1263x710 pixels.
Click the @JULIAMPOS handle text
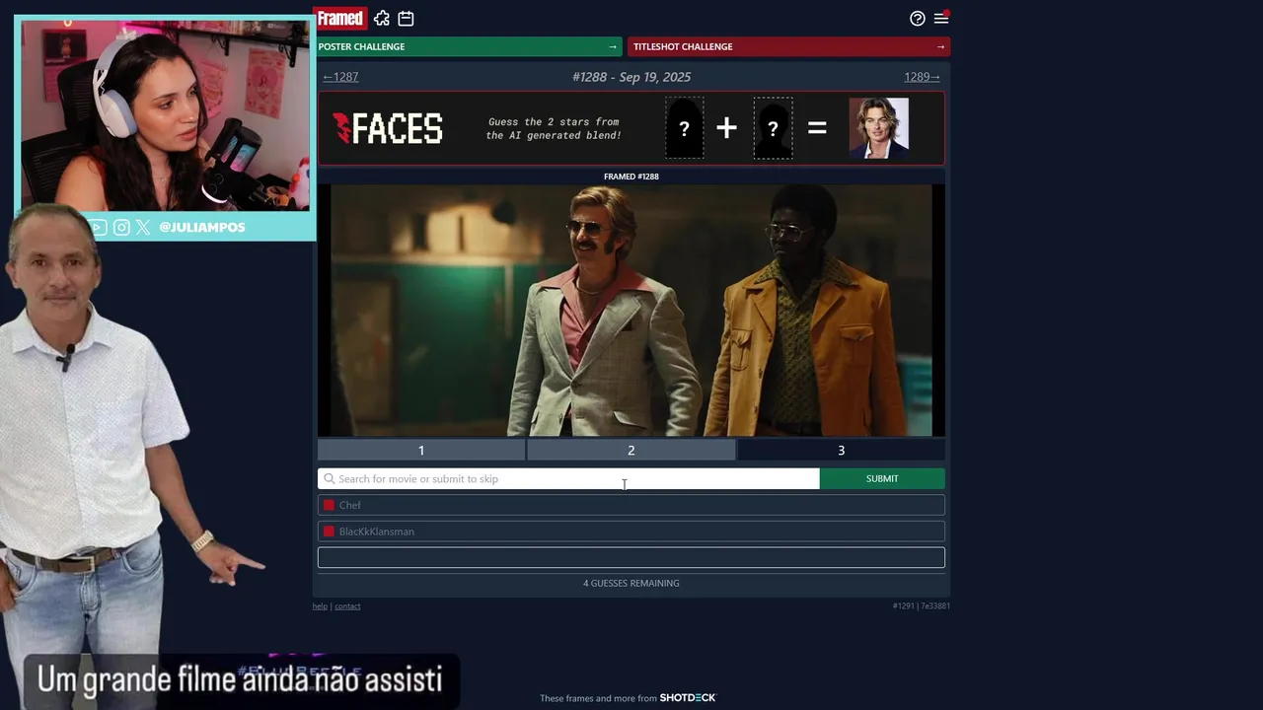[x=202, y=227]
